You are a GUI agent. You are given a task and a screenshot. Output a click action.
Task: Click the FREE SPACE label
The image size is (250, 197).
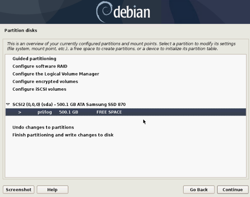pyautogui.click(x=109, y=112)
